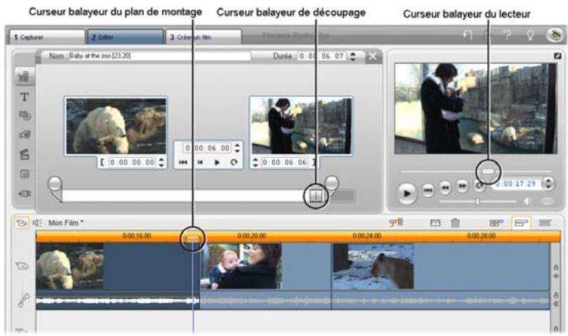The width and height of the screenshot is (568, 336).
Task: Open the Help question mark icon
Action: click(x=507, y=35)
